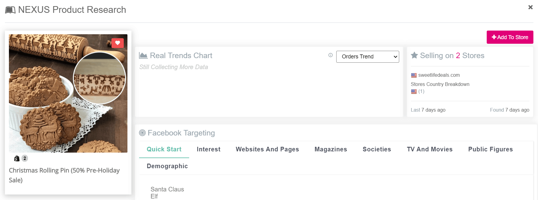Click the US flag beside sweetlifedeals.com
The height and width of the screenshot is (200, 538).
414,75
